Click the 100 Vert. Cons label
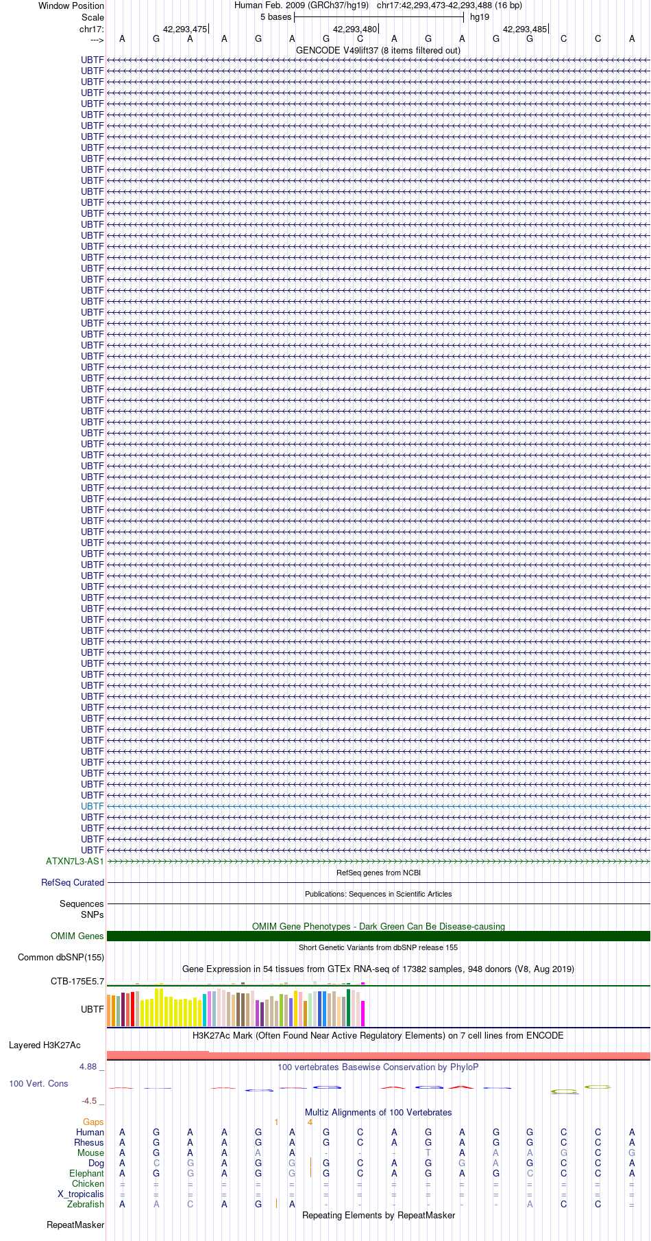 (38, 1083)
